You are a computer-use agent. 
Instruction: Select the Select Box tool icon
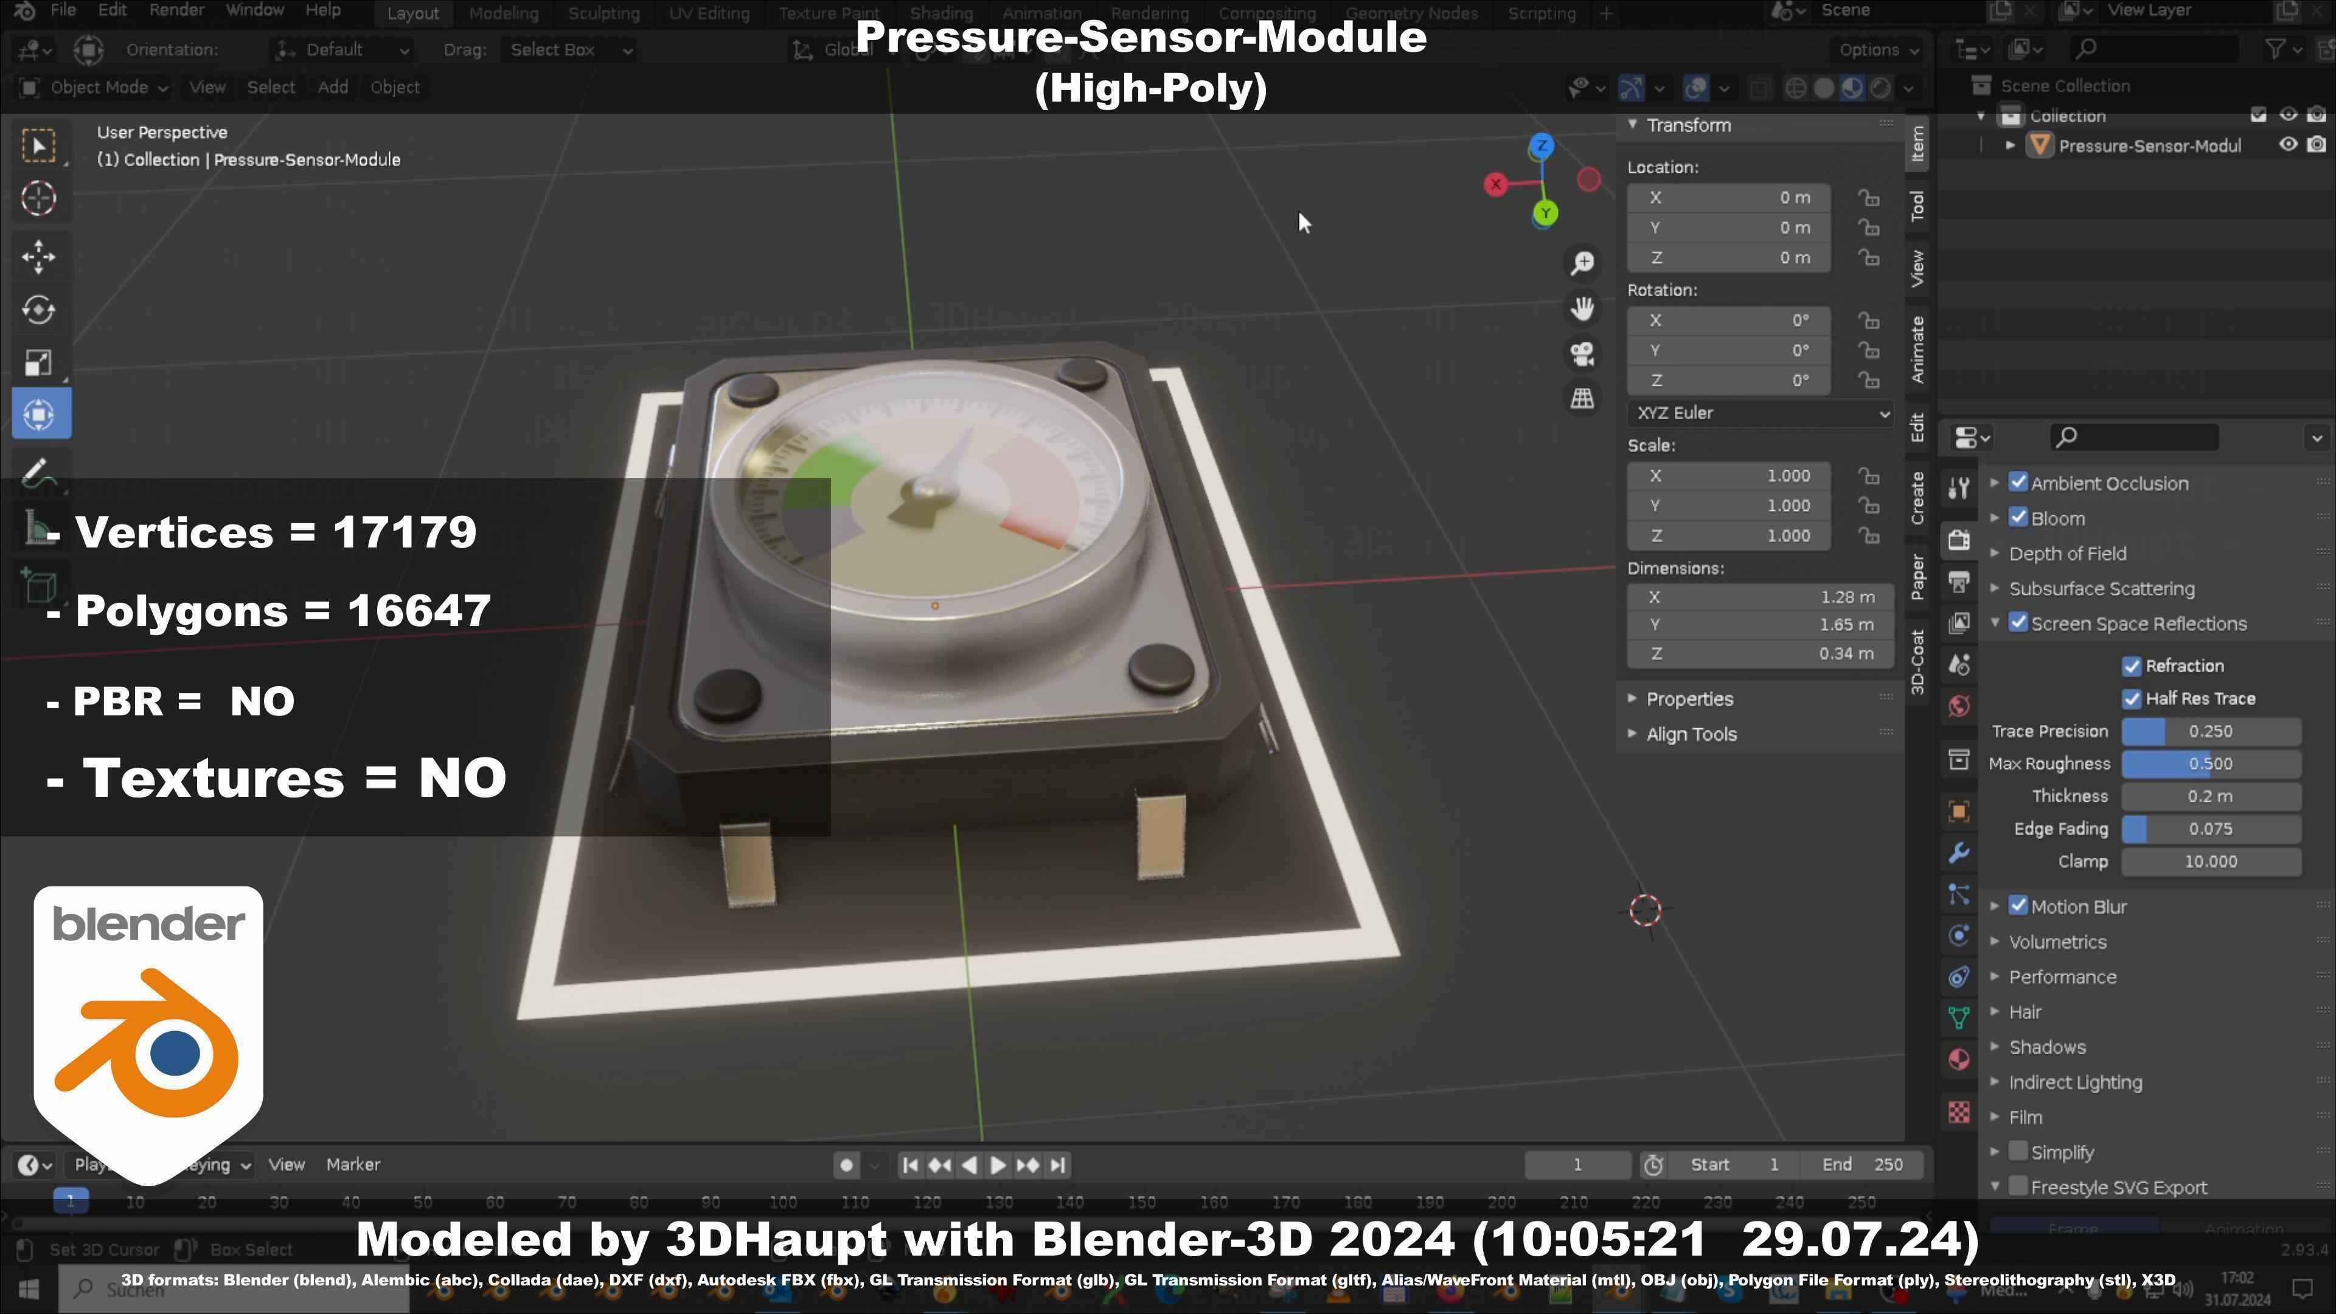pos(39,146)
